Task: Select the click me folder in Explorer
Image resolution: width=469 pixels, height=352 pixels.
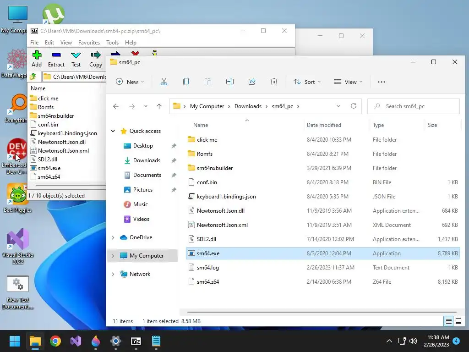Action: pyautogui.click(x=323, y=139)
